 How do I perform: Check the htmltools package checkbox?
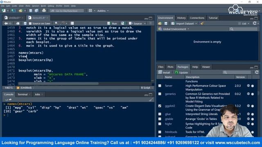(160, 132)
